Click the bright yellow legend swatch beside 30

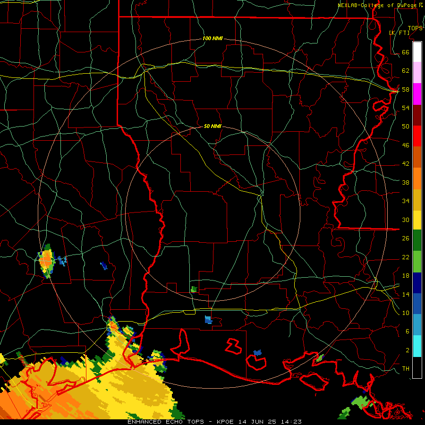(x=417, y=220)
